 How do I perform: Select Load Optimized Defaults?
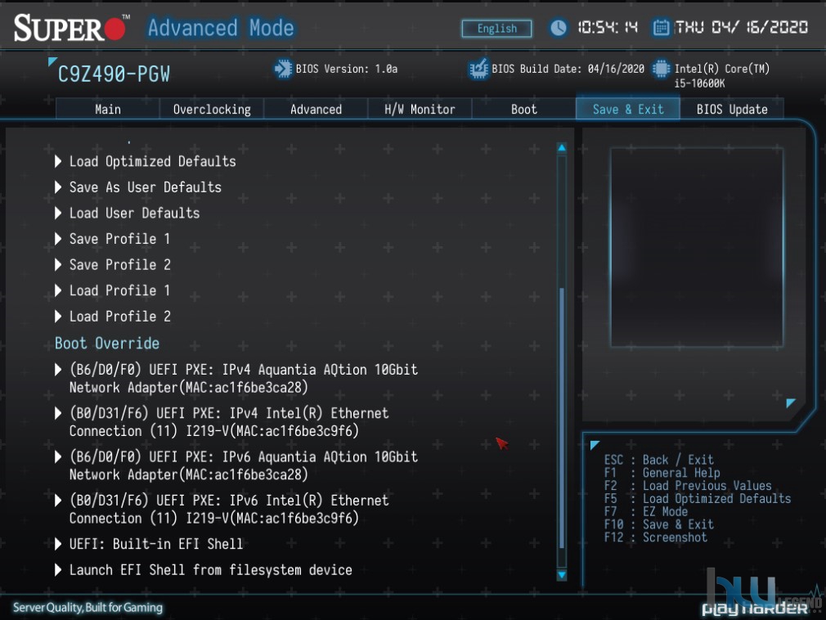(153, 161)
